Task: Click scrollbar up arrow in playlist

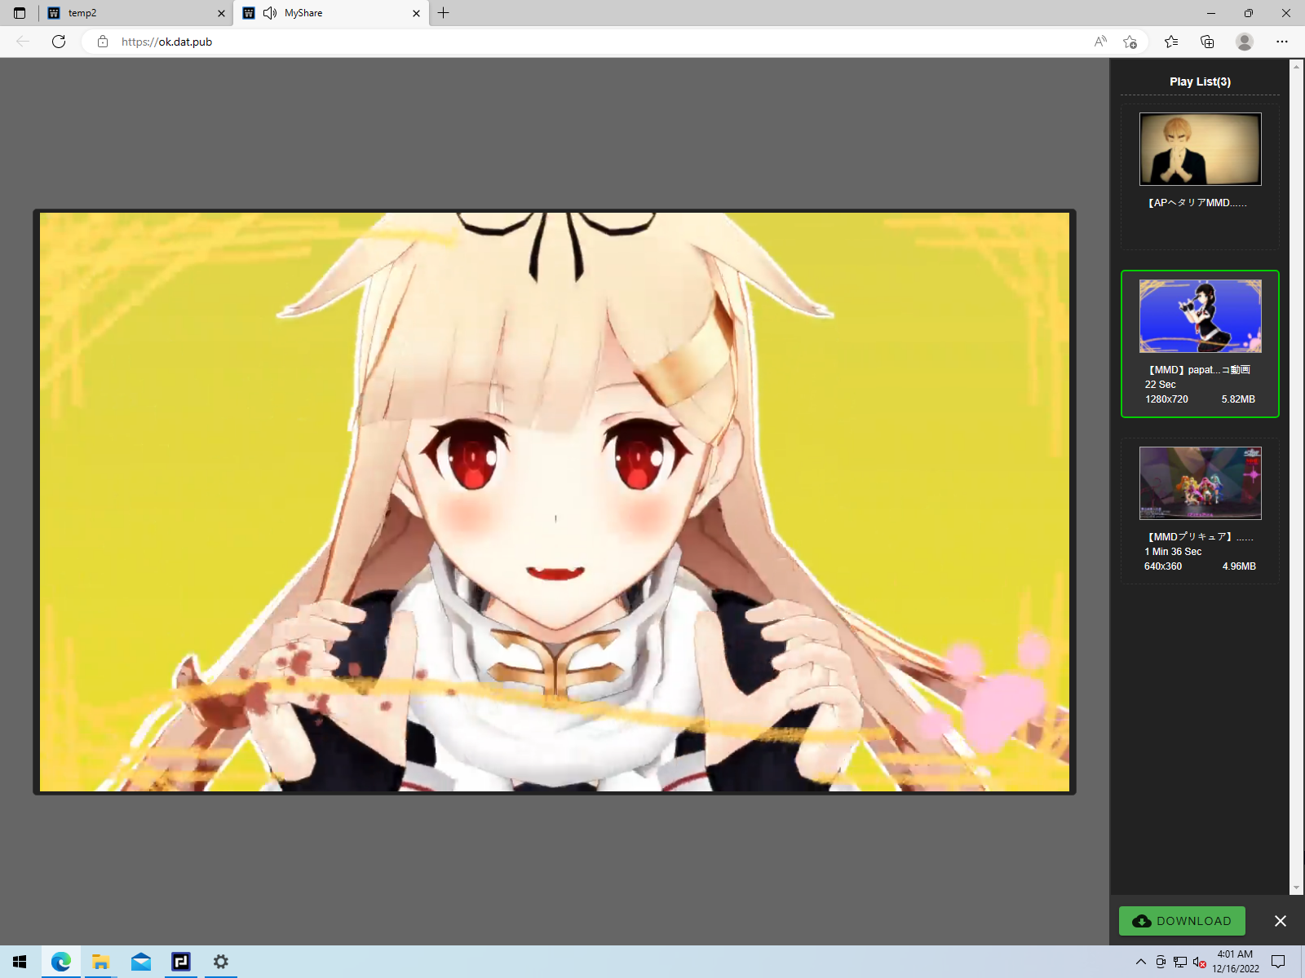Action: [x=1296, y=67]
